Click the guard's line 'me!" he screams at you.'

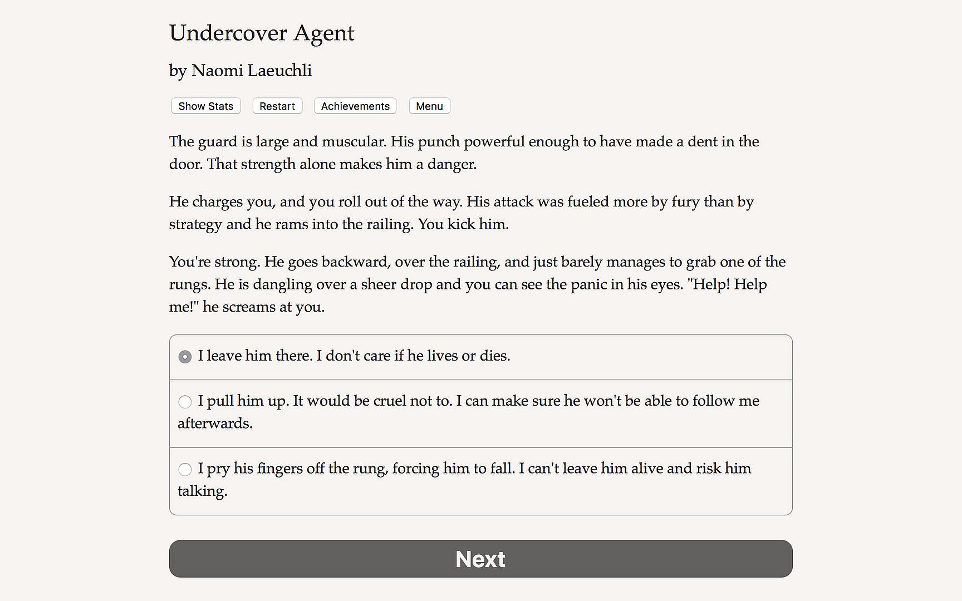tap(247, 307)
